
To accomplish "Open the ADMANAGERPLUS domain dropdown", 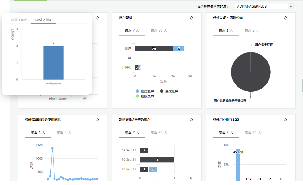I will click(264, 6).
